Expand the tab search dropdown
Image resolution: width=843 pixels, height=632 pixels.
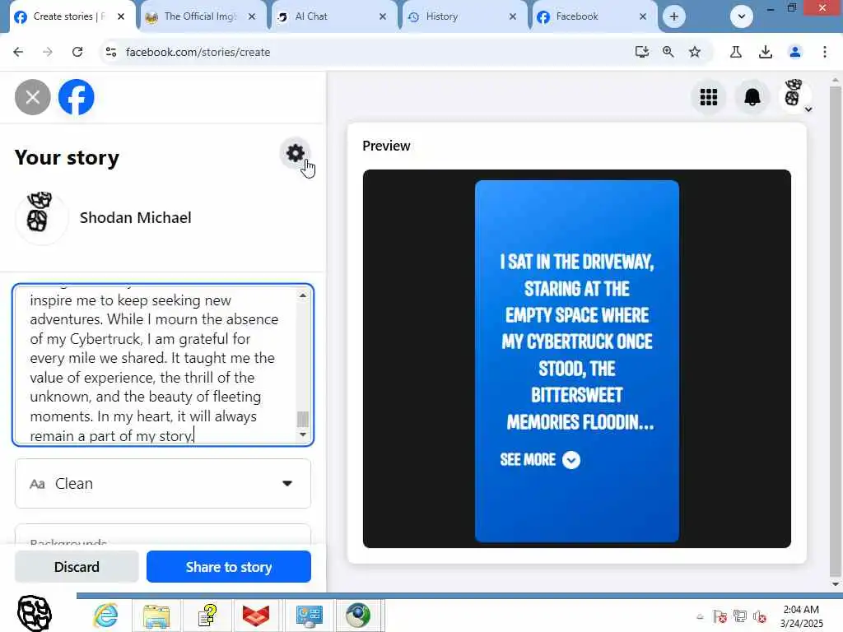click(x=742, y=16)
